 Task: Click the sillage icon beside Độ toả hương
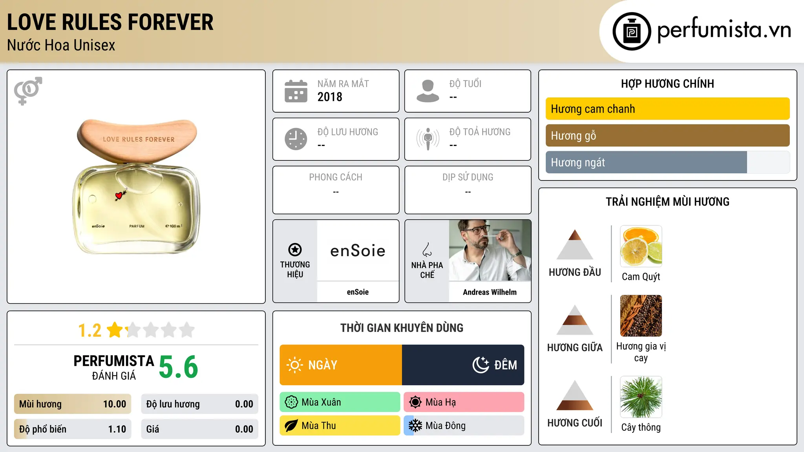point(428,139)
